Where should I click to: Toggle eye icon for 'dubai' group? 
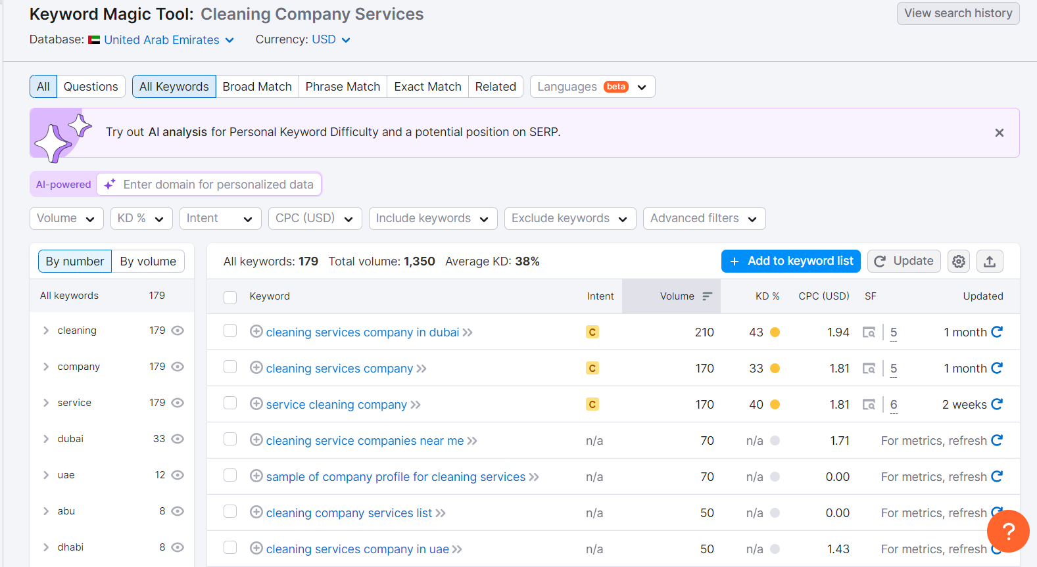[178, 439]
